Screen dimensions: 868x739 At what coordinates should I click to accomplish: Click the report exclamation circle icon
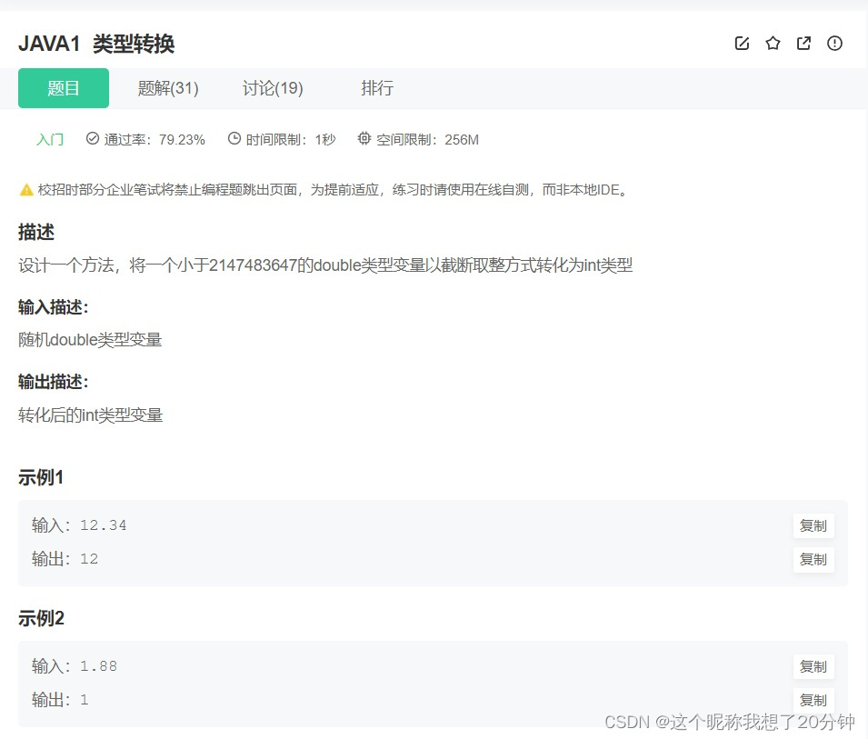click(834, 44)
